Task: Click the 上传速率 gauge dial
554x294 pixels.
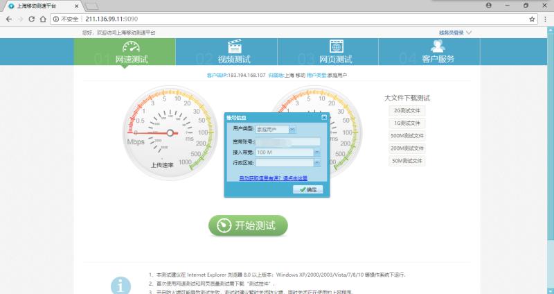Action: [170, 133]
